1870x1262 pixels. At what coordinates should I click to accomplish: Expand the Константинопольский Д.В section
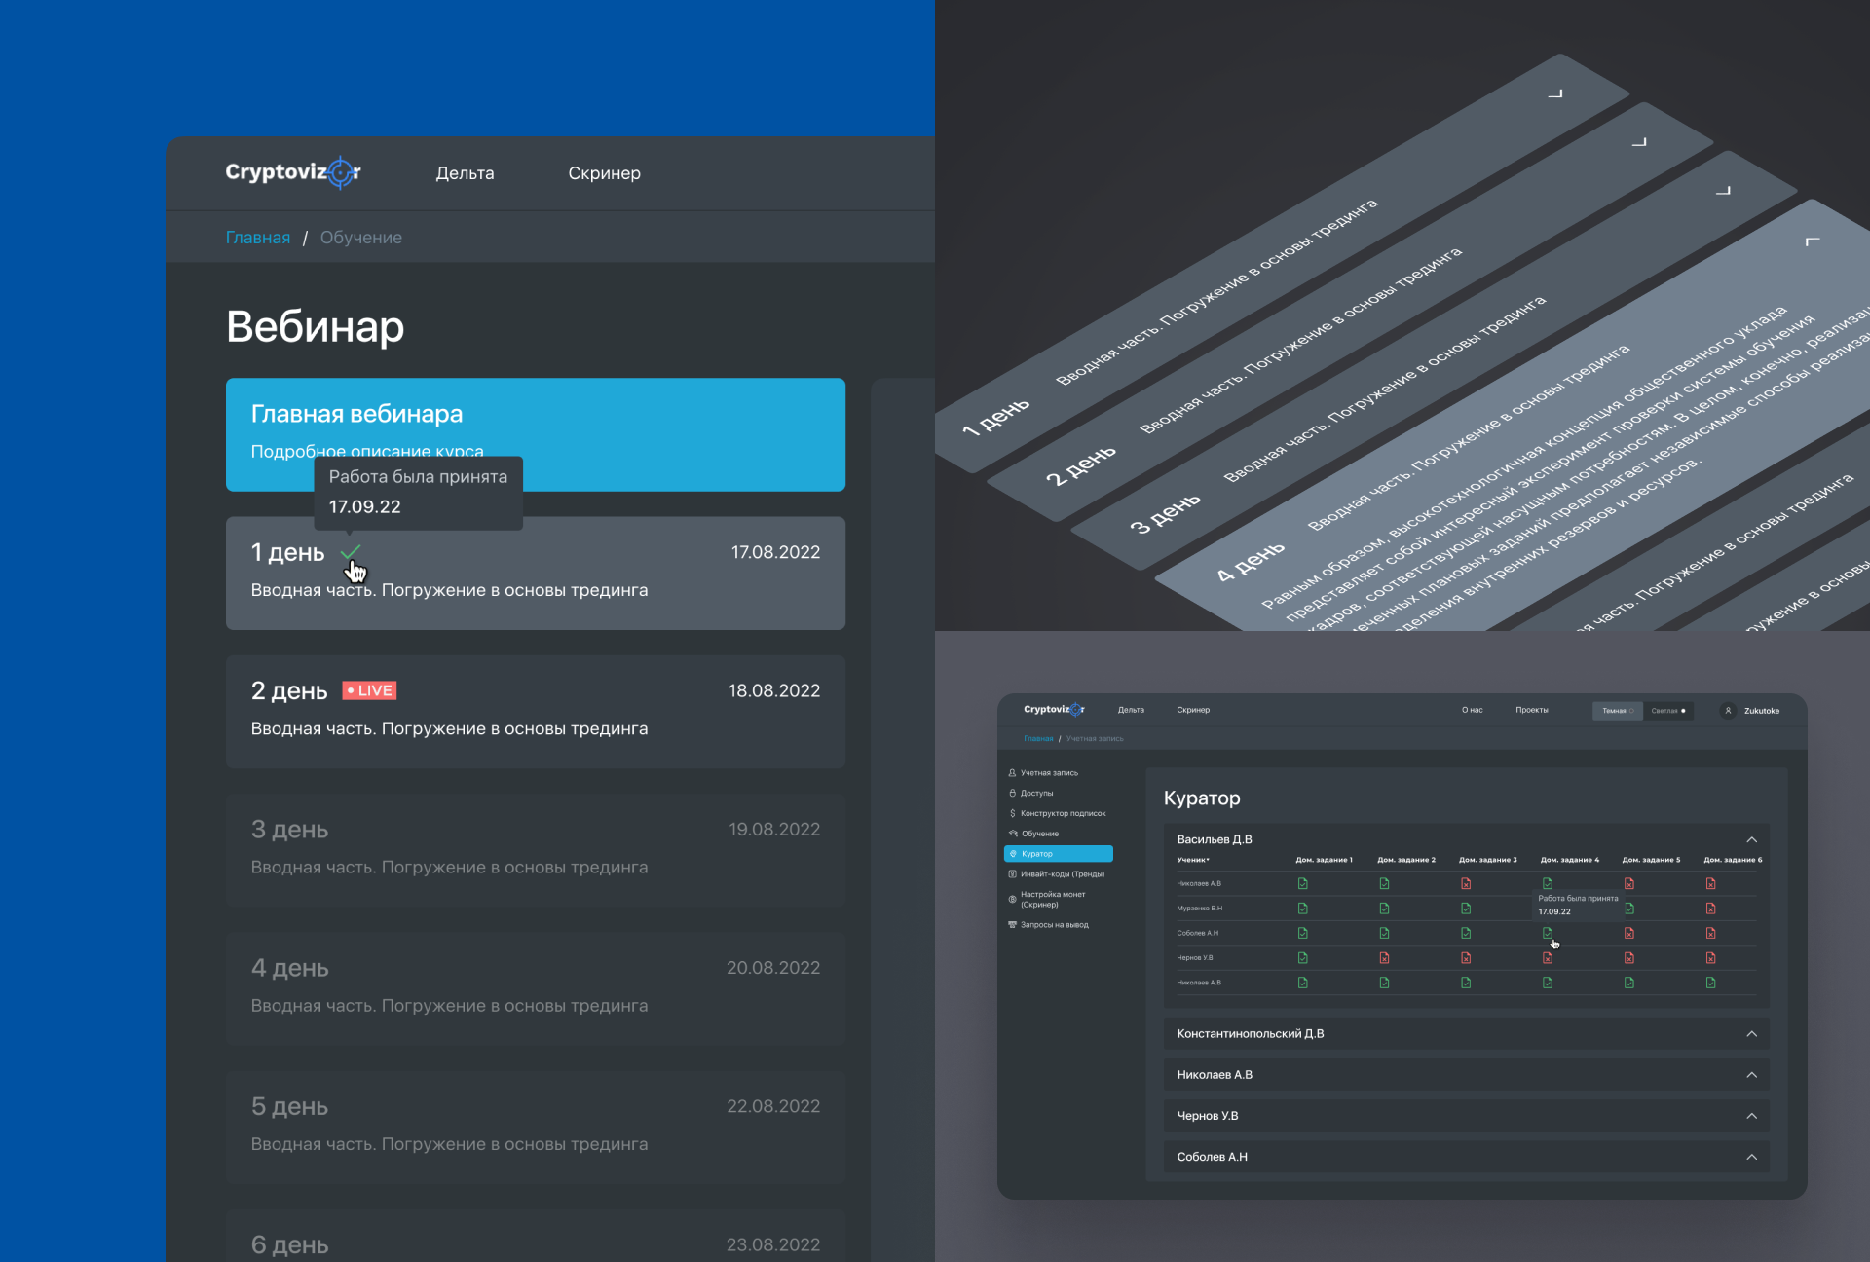point(1751,1033)
